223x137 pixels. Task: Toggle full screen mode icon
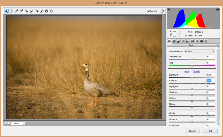162,11
